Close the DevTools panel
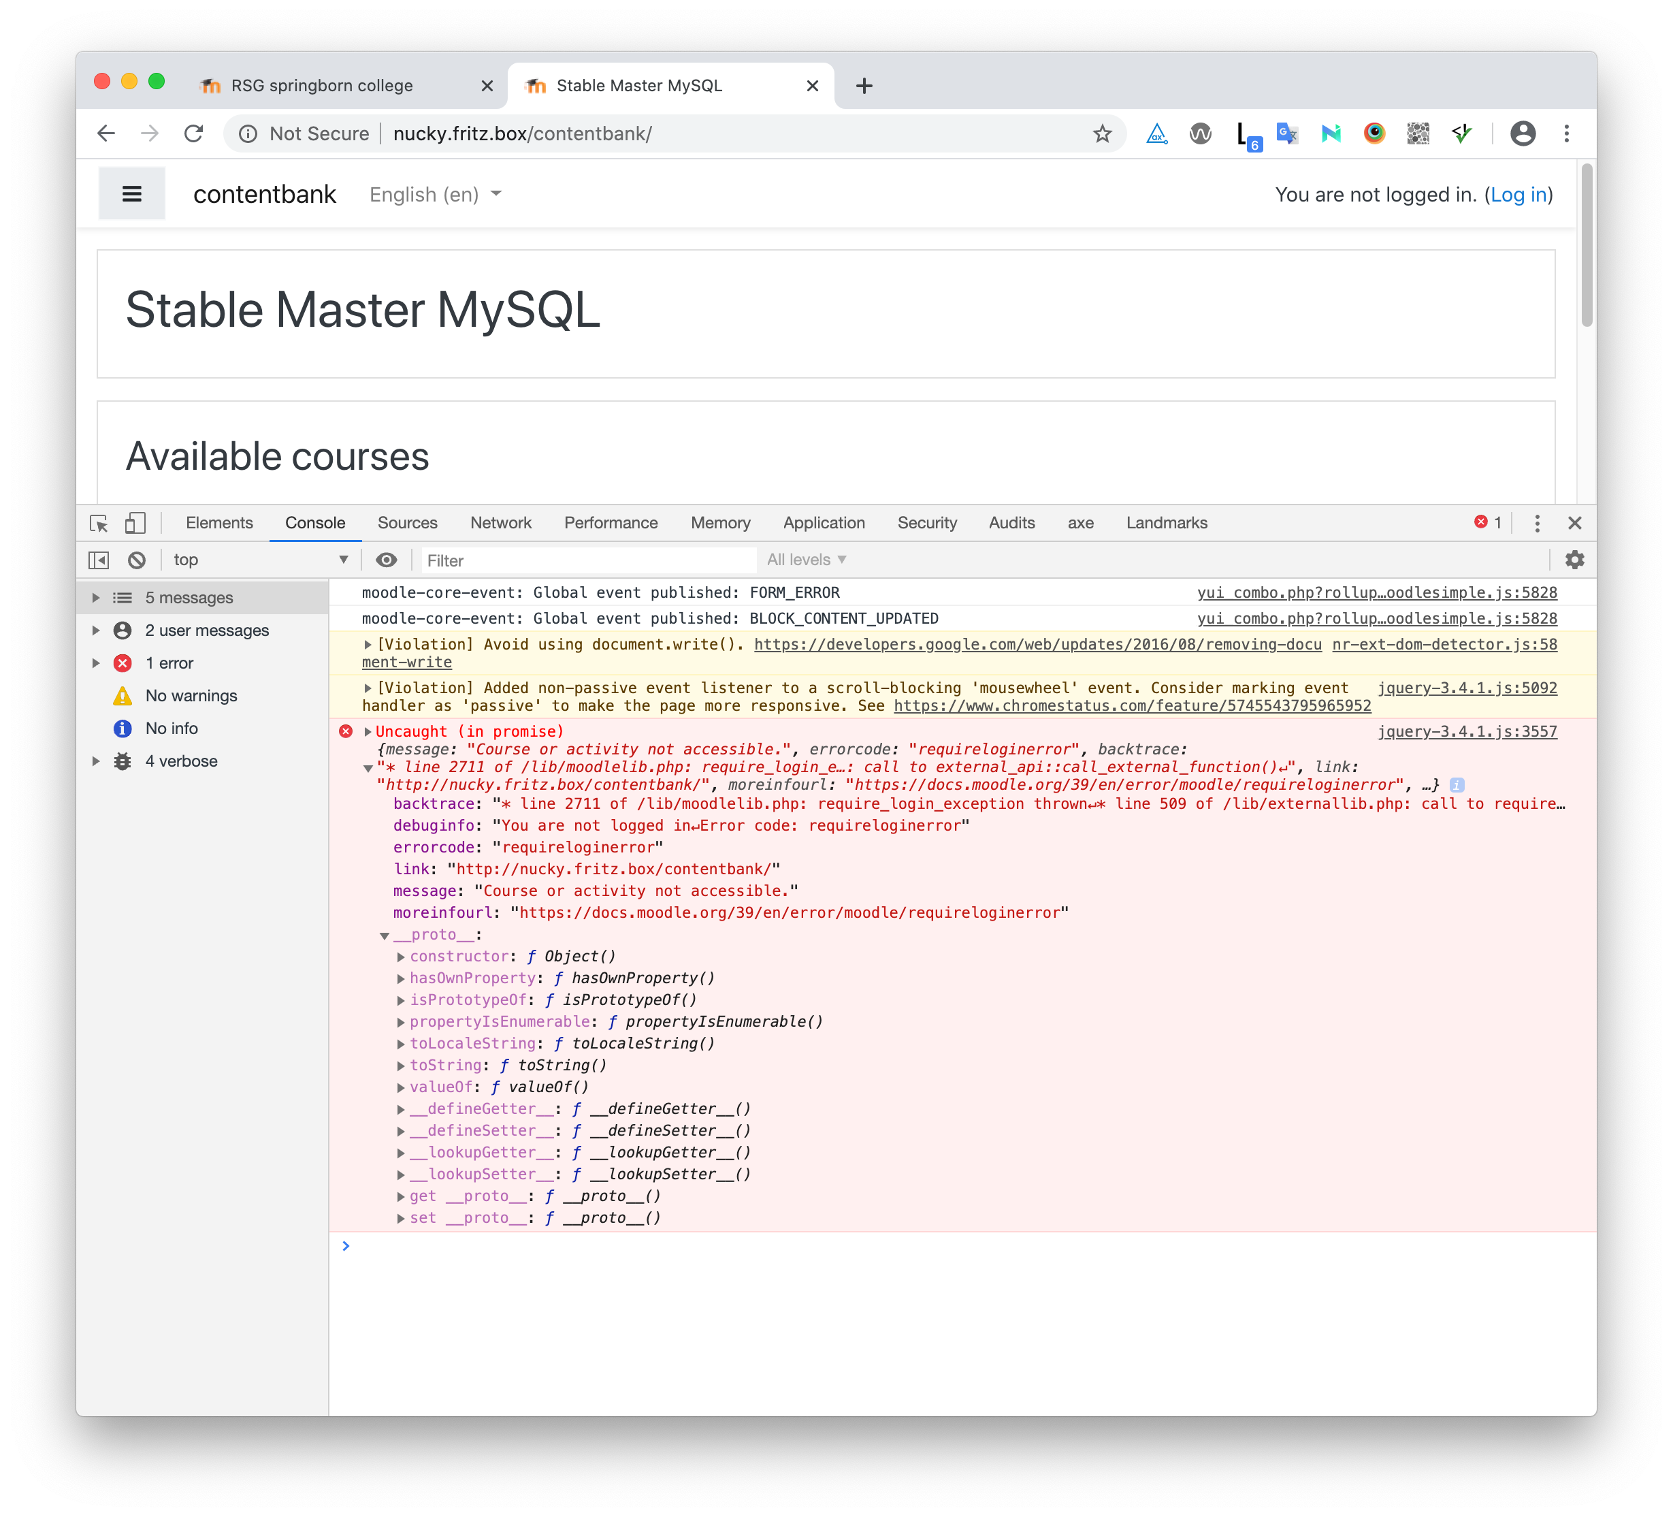 point(1574,523)
